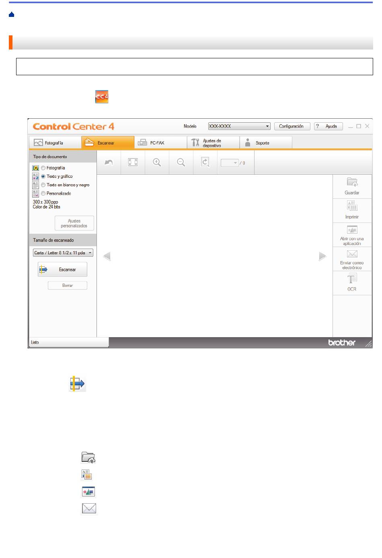Select the Fotografía document type radio button
The height and width of the screenshot is (558, 382).
click(x=43, y=168)
